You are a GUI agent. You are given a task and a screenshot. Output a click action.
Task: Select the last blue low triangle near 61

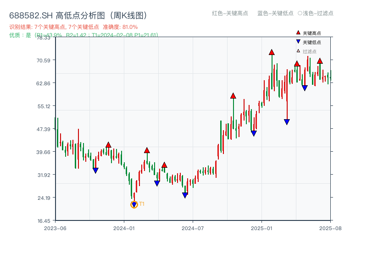[x=305, y=88]
